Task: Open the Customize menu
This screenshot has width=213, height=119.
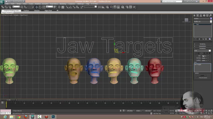Action: tap(72, 4)
